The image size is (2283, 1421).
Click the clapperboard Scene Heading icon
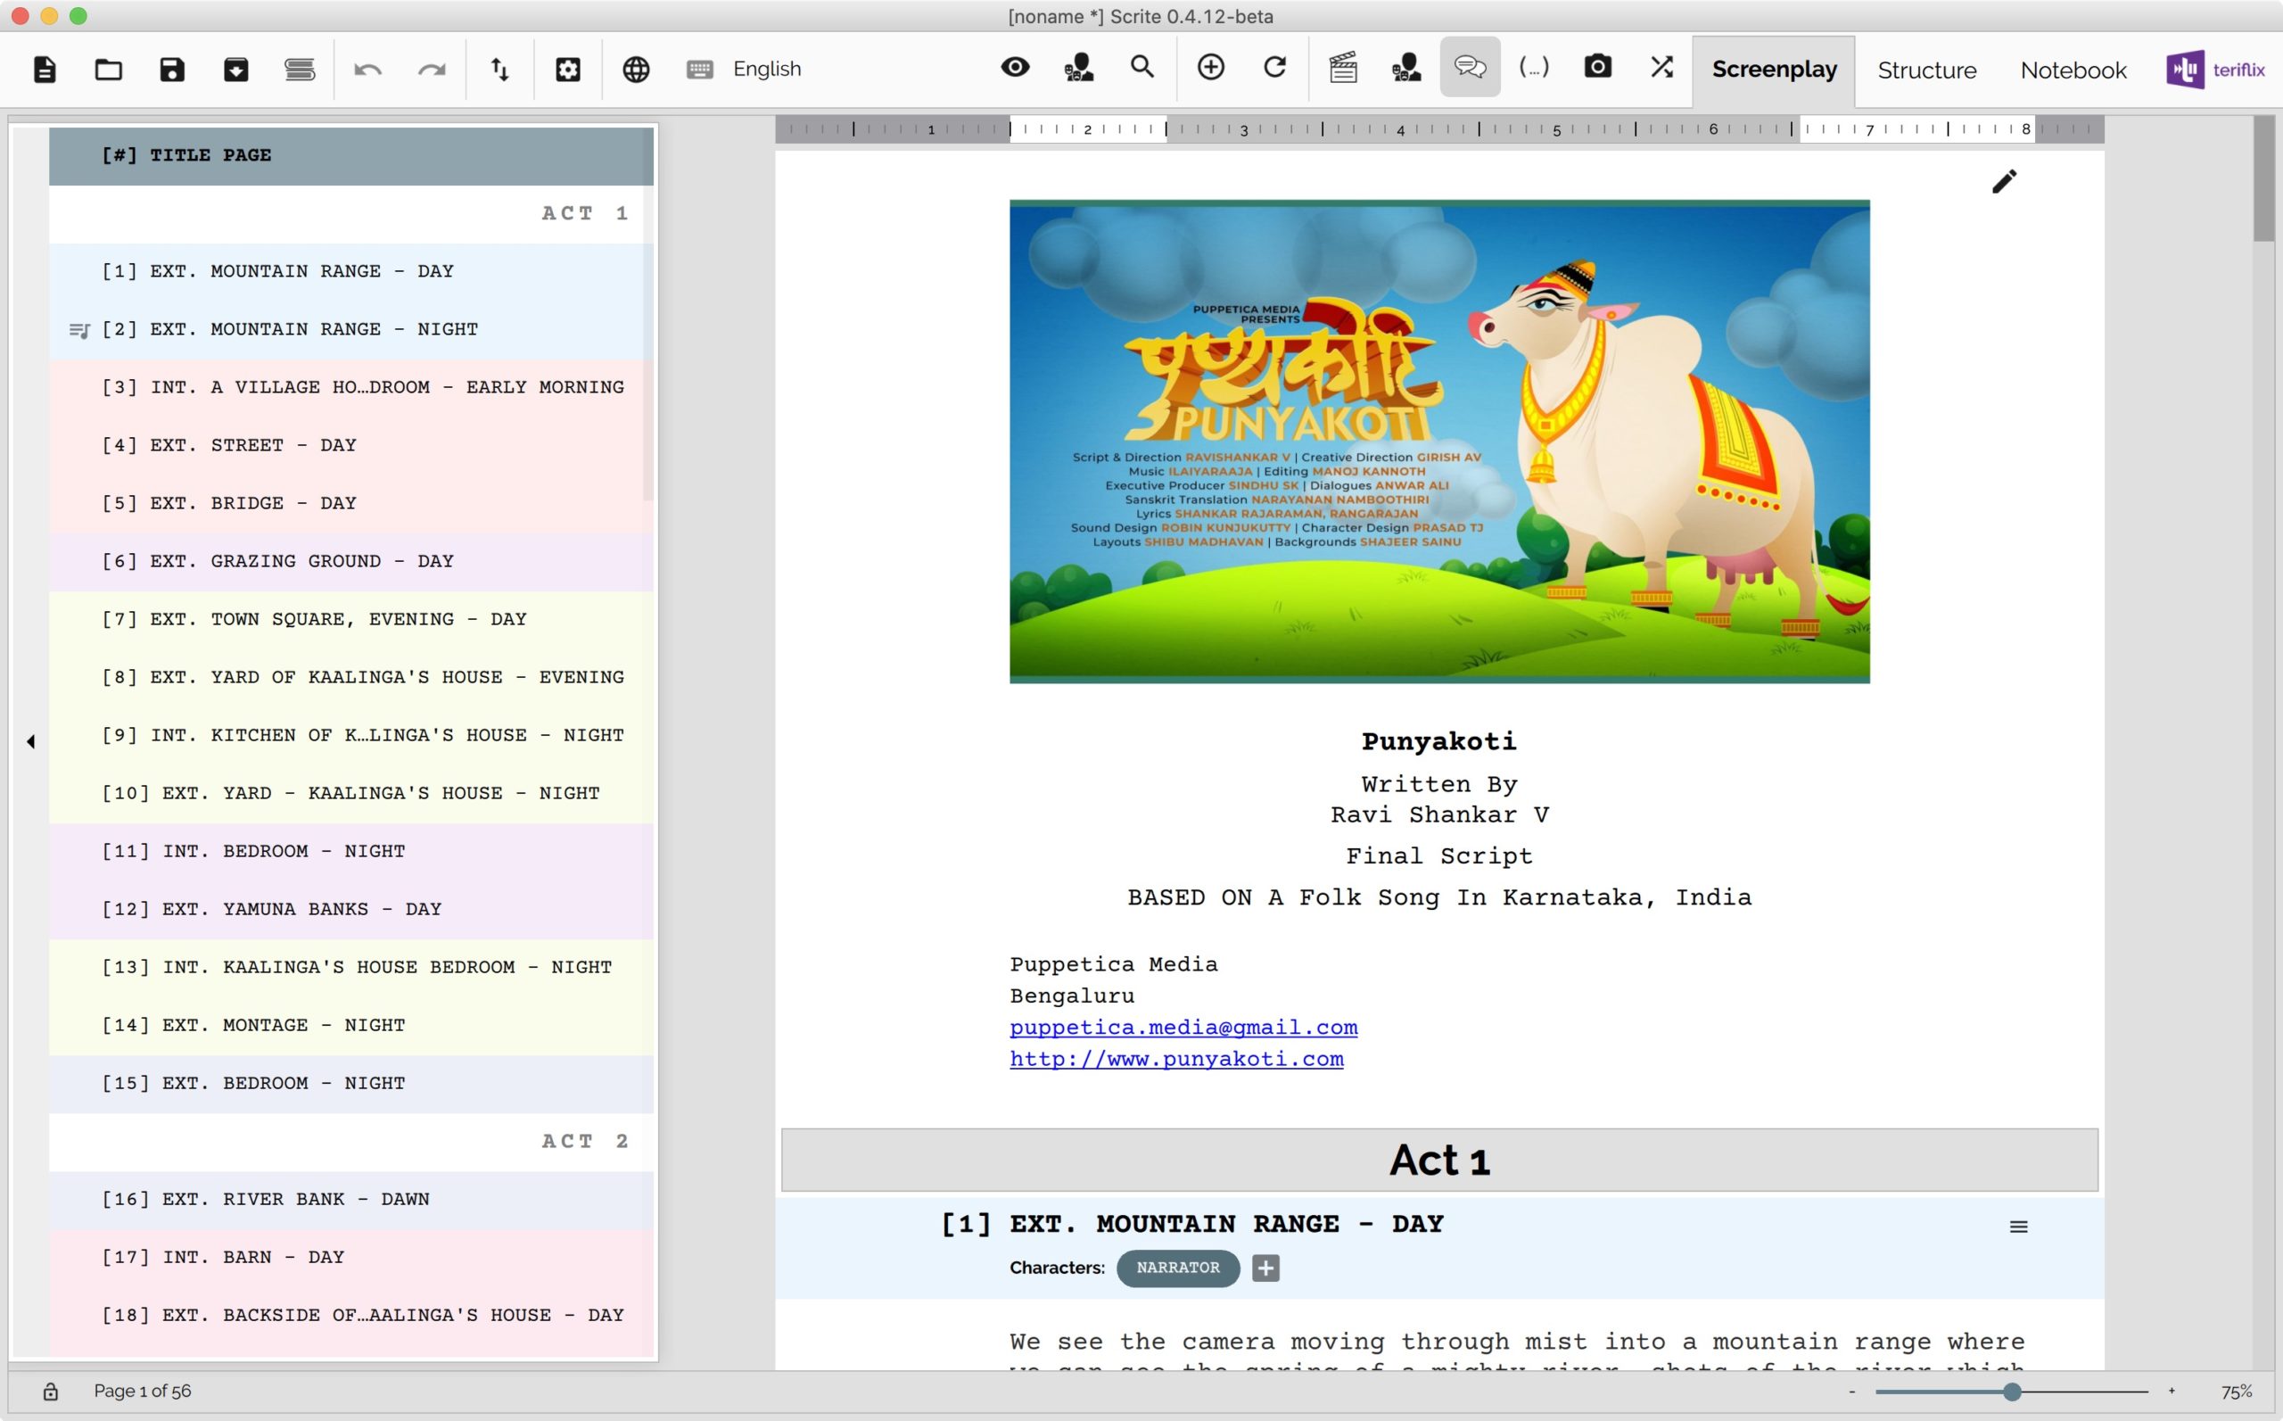click(1342, 67)
